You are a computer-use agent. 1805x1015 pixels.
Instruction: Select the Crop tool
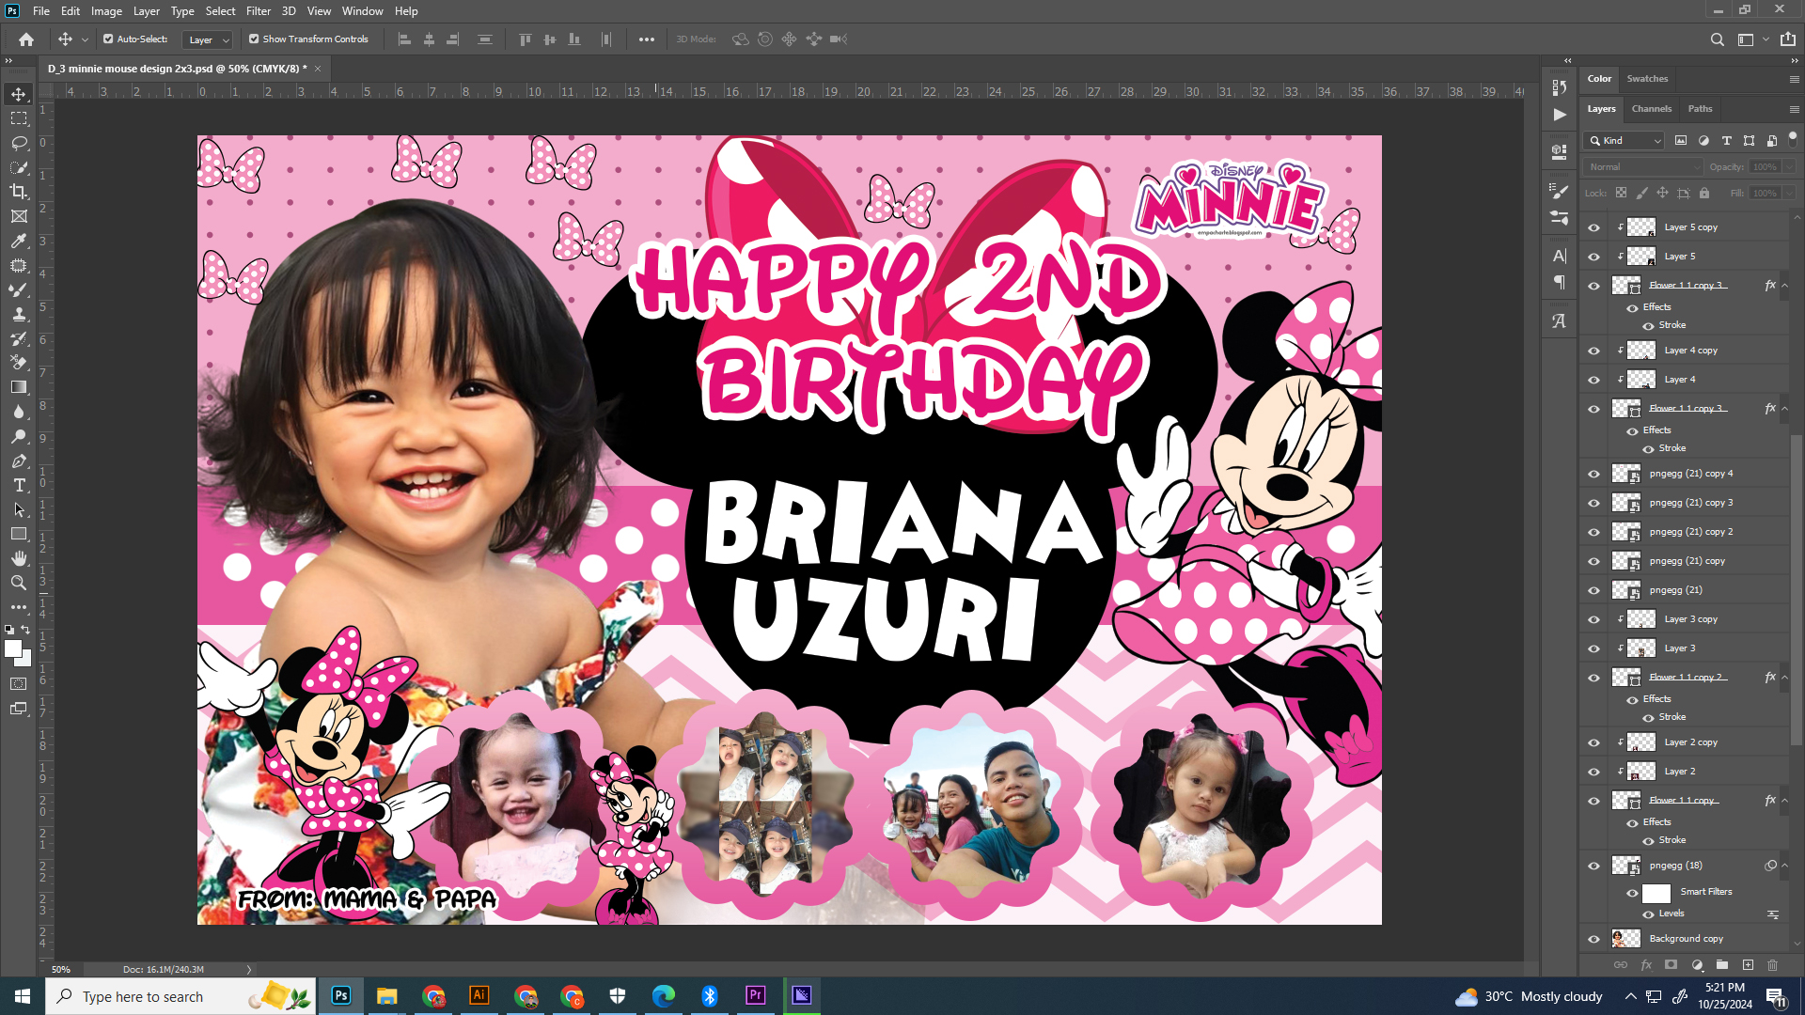(x=19, y=192)
